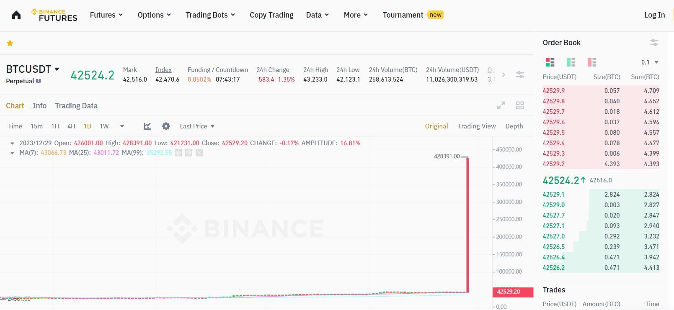Image resolution: width=674 pixels, height=310 pixels.
Task: Open more time intervals dropdown
Action: (x=122, y=126)
